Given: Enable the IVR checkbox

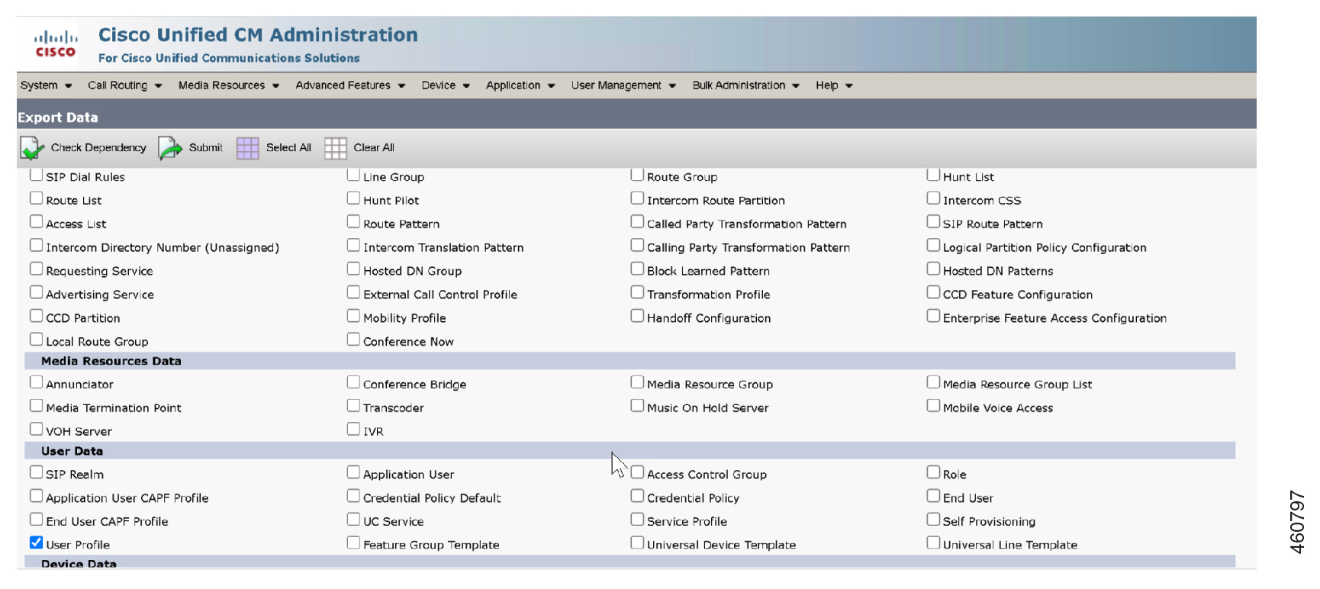Looking at the screenshot, I should point(353,430).
